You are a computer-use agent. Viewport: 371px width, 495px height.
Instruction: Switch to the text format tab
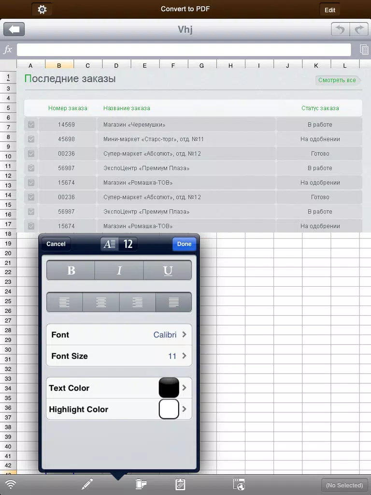(x=110, y=244)
